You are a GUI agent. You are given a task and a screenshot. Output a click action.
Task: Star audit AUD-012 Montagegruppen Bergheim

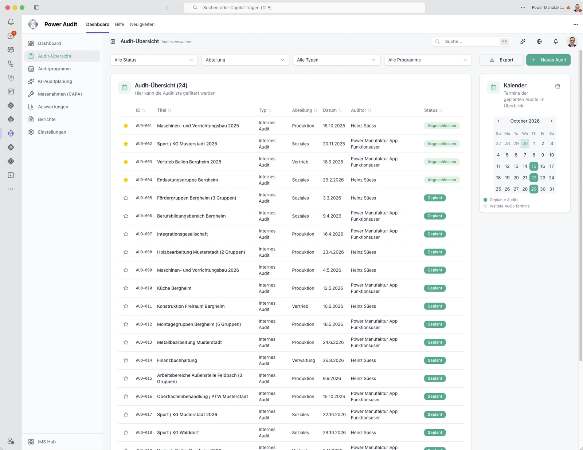tap(126, 324)
